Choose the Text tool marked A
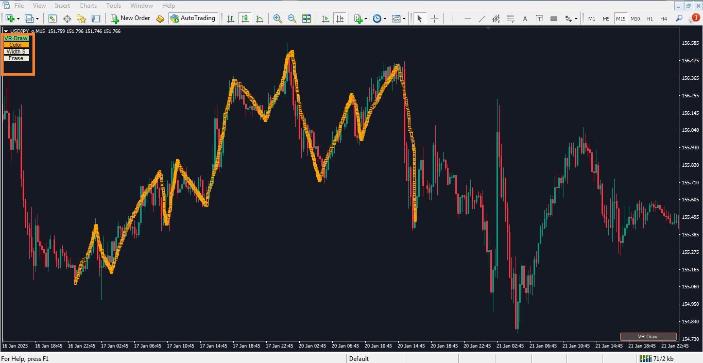The height and width of the screenshot is (363, 703). tap(525, 19)
